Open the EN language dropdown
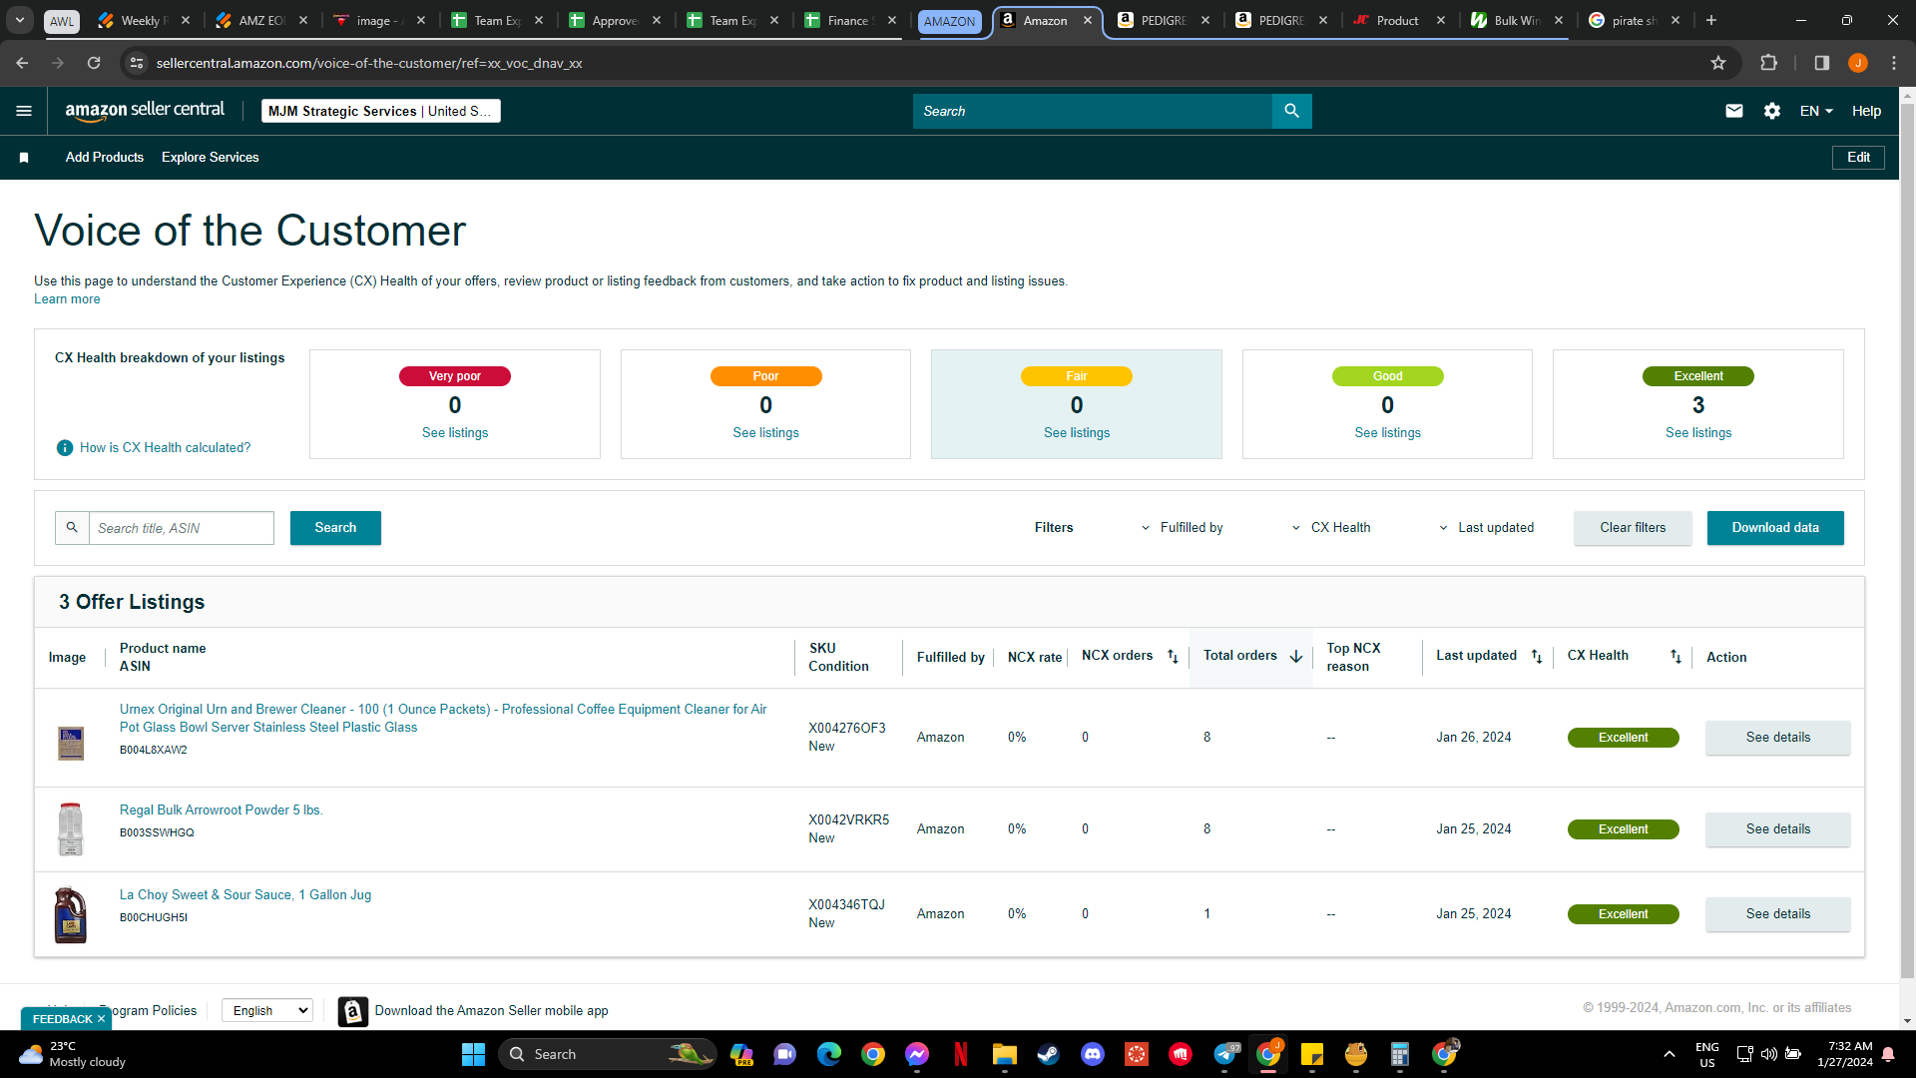 [1816, 111]
